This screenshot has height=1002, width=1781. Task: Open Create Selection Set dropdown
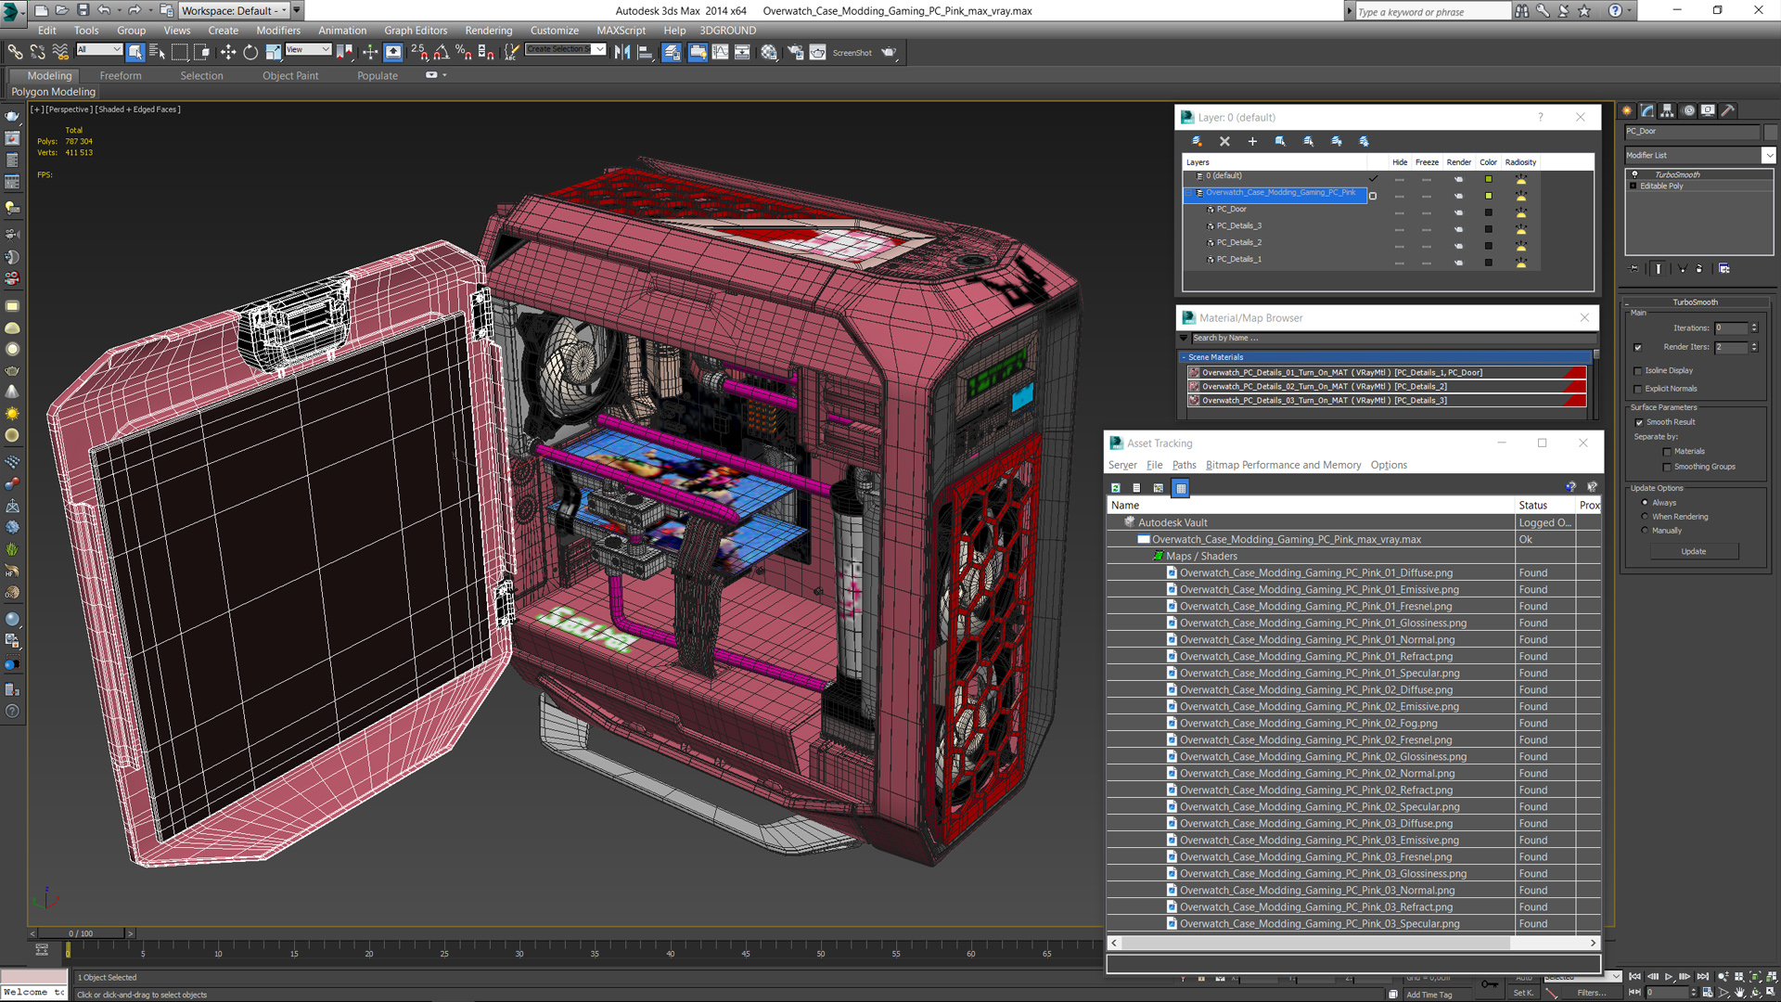[599, 49]
